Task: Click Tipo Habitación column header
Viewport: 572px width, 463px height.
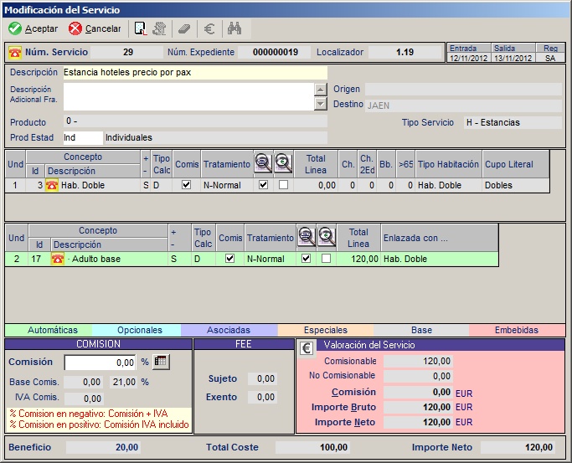Action: (448, 164)
